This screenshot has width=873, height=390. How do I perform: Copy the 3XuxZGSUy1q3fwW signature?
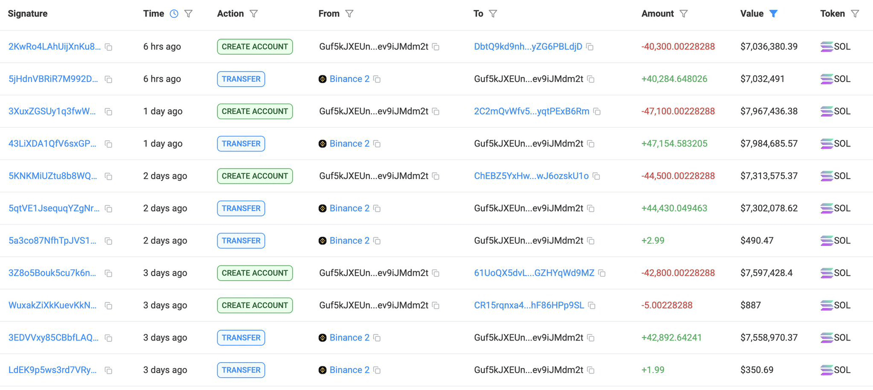point(109,112)
